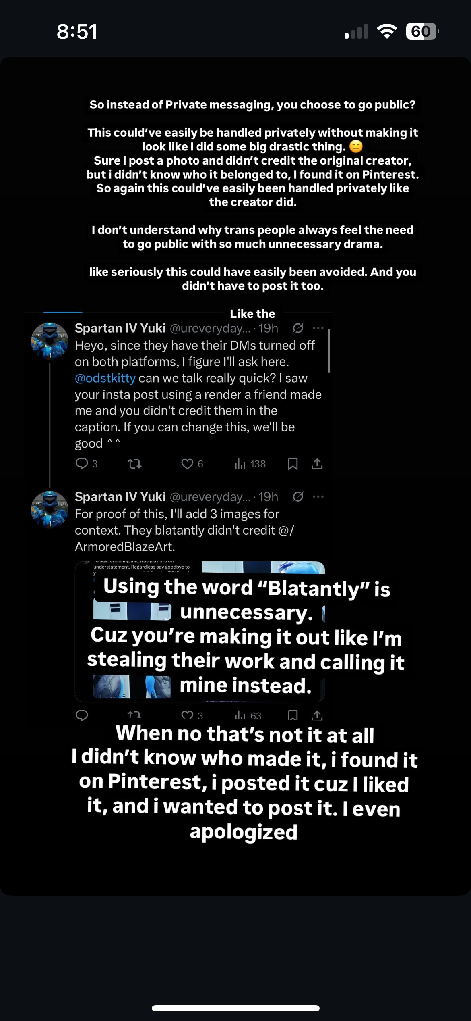Tap reply icon on first Yuki tweet
The width and height of the screenshot is (471, 1021).
[x=82, y=464]
